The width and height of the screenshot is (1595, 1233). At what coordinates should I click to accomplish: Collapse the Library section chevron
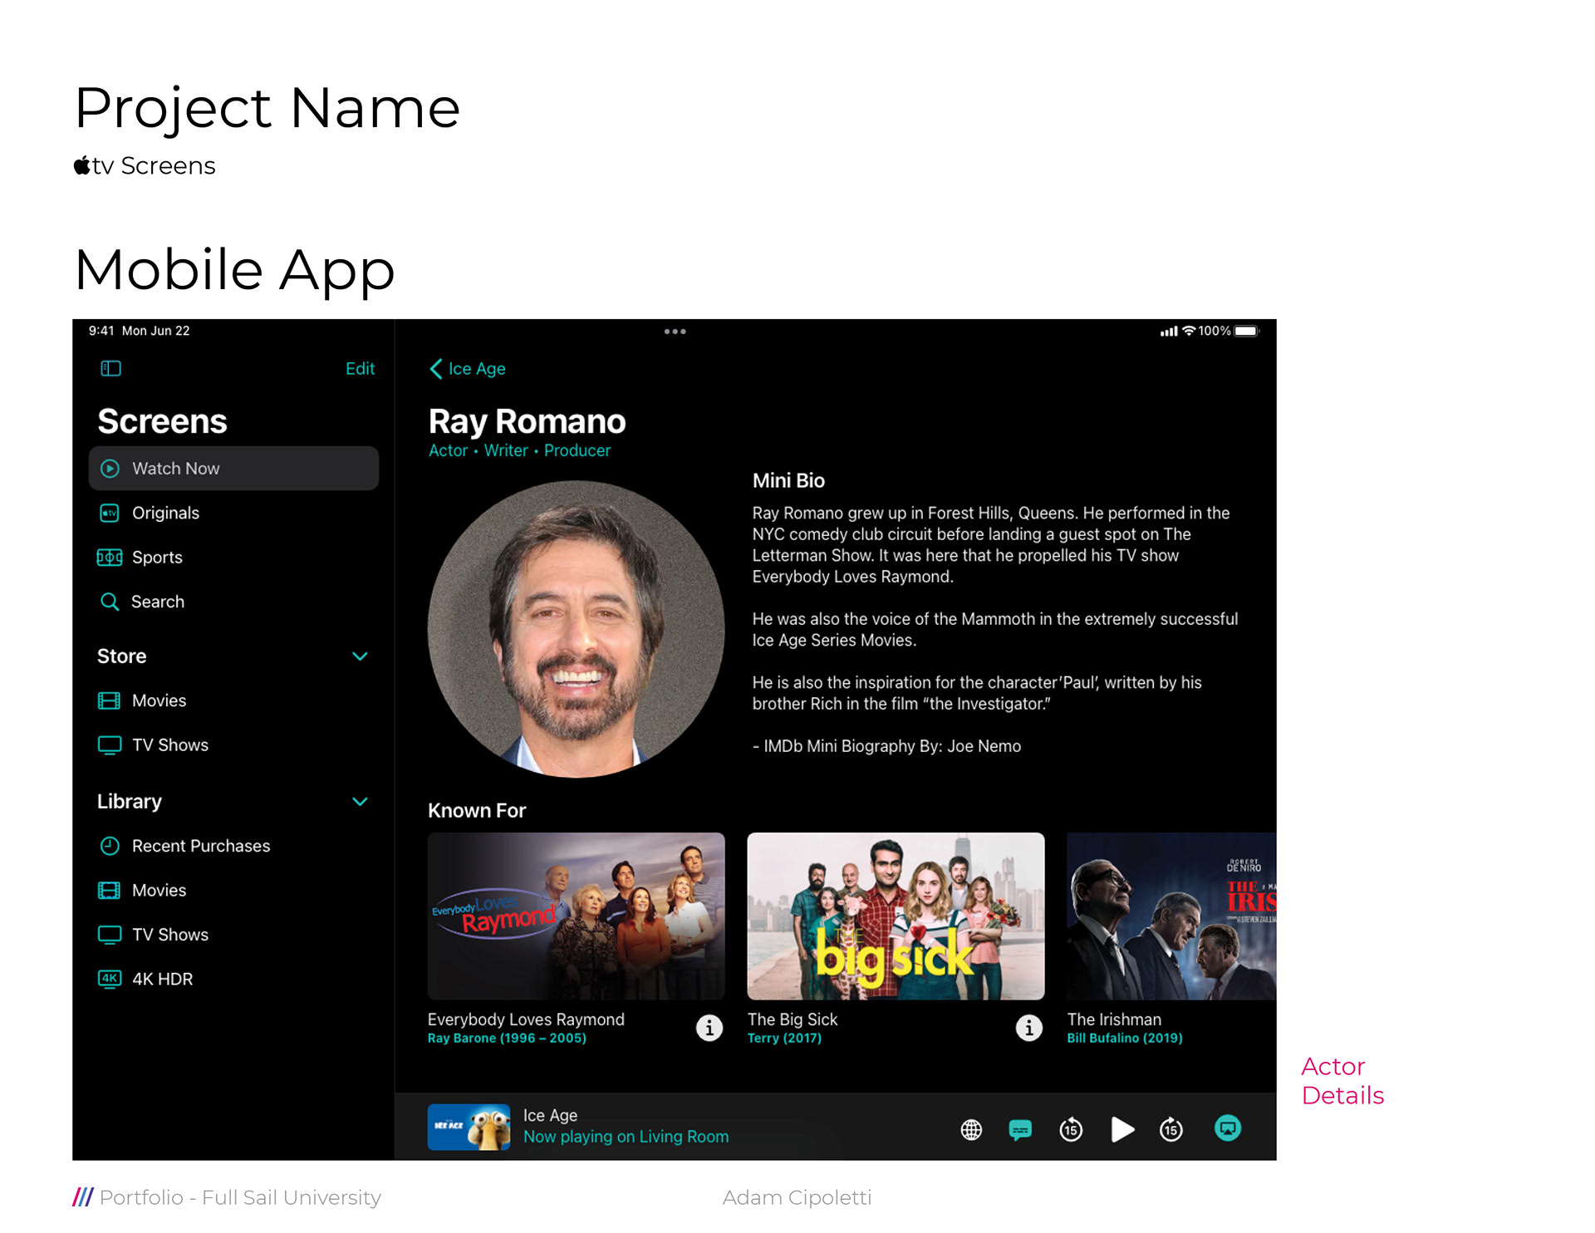pos(360,802)
